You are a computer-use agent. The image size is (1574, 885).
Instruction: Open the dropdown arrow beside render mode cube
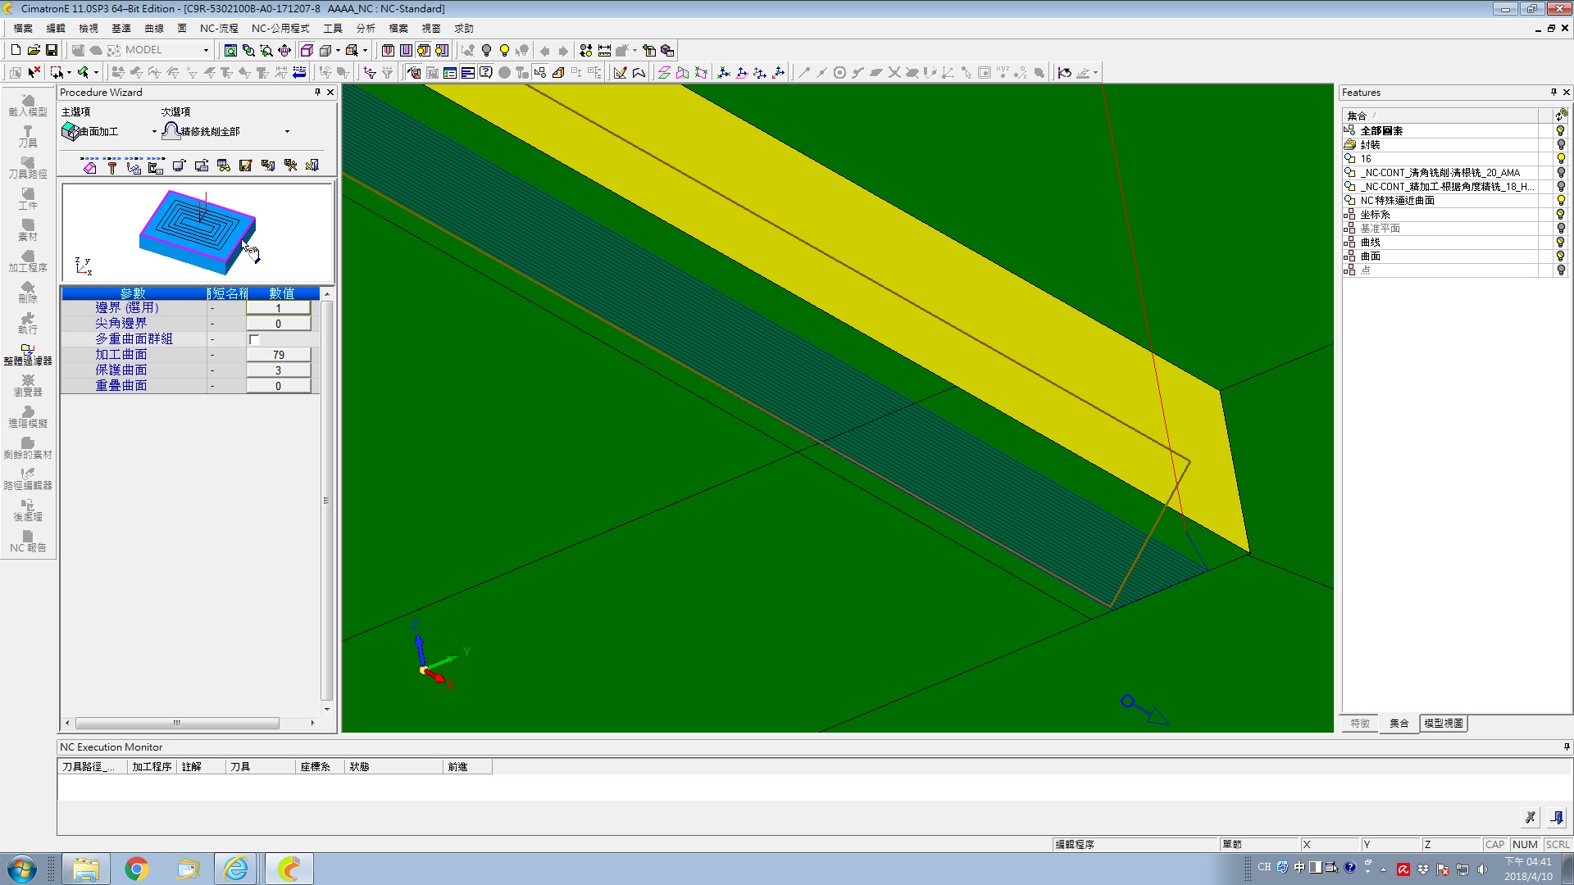(x=338, y=50)
